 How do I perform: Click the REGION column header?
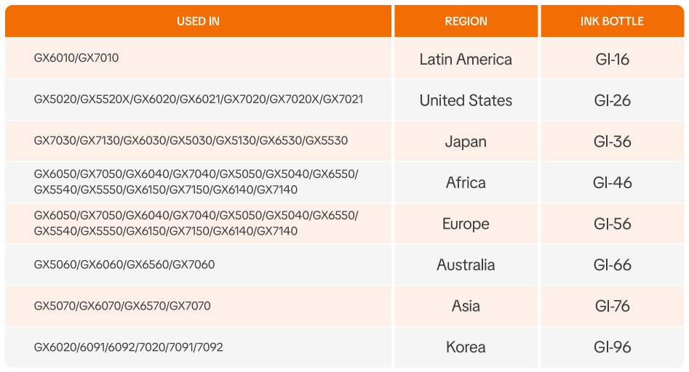pos(466,21)
